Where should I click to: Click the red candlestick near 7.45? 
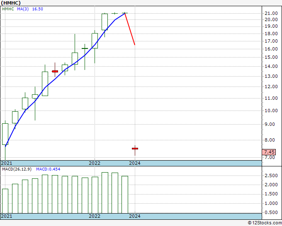point(135,149)
